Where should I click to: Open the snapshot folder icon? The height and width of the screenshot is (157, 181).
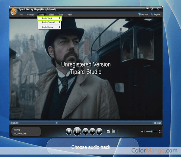pos(113,131)
